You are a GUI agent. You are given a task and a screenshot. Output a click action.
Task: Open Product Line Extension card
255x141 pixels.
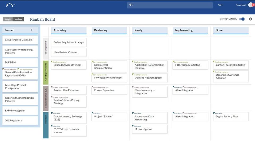[x=69, y=90]
